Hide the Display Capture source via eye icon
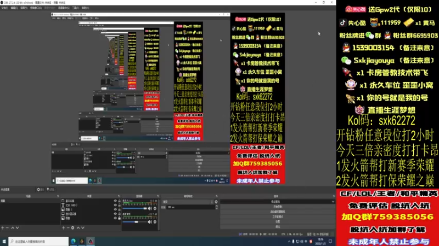 tap(115, 214)
